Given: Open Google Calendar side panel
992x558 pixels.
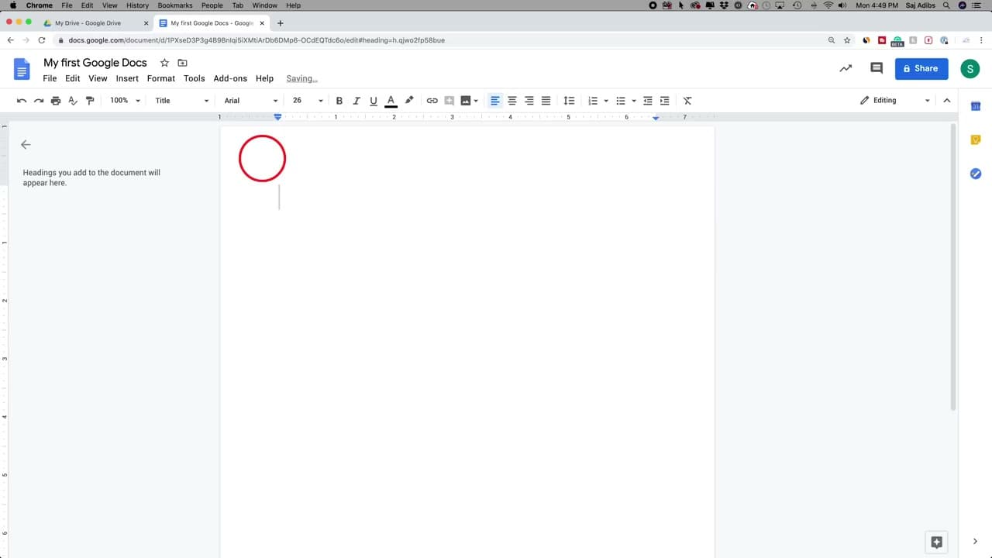Looking at the screenshot, I should (976, 106).
